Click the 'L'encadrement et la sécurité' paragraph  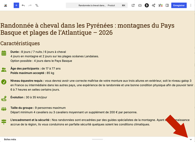[x=100, y=122]
